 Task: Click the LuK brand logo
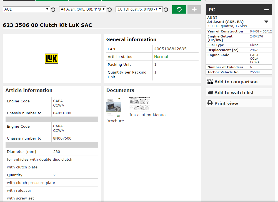[52, 59]
